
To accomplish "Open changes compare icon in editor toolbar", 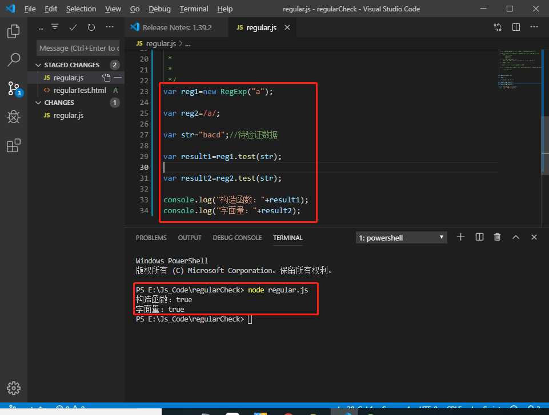I will coord(498,27).
